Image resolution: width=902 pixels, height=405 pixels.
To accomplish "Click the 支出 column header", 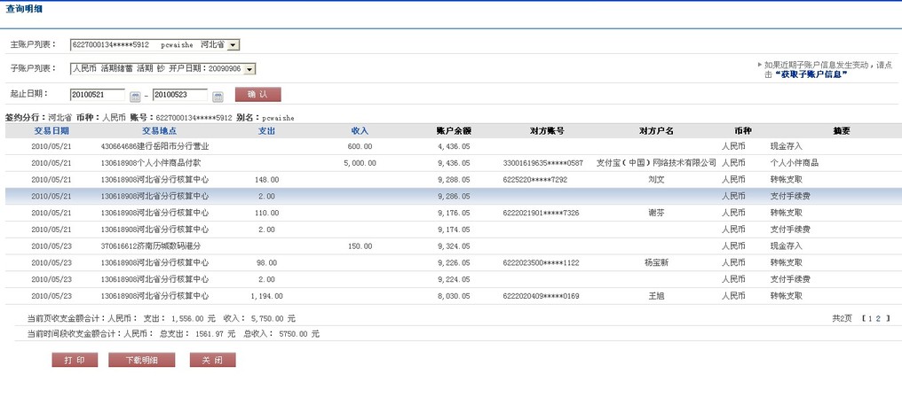I will [266, 131].
